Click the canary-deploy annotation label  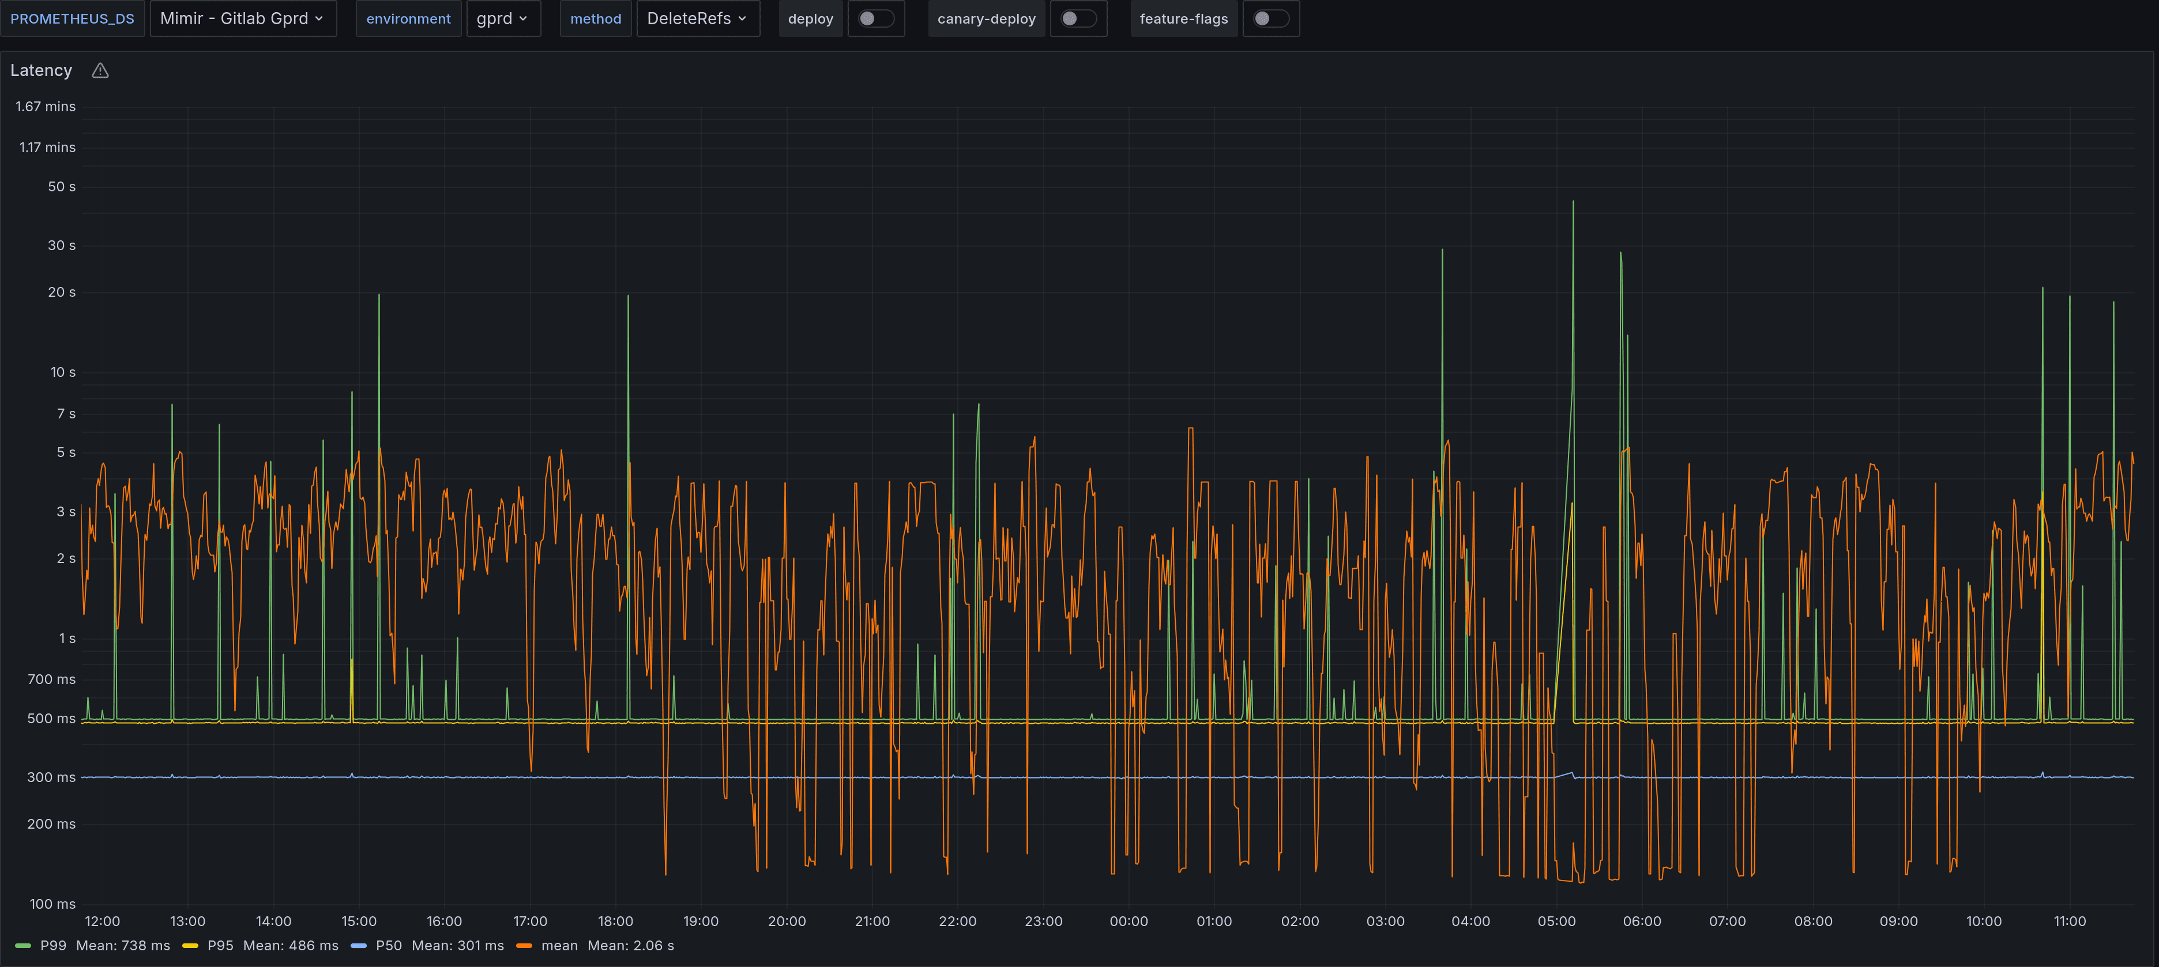click(x=987, y=18)
